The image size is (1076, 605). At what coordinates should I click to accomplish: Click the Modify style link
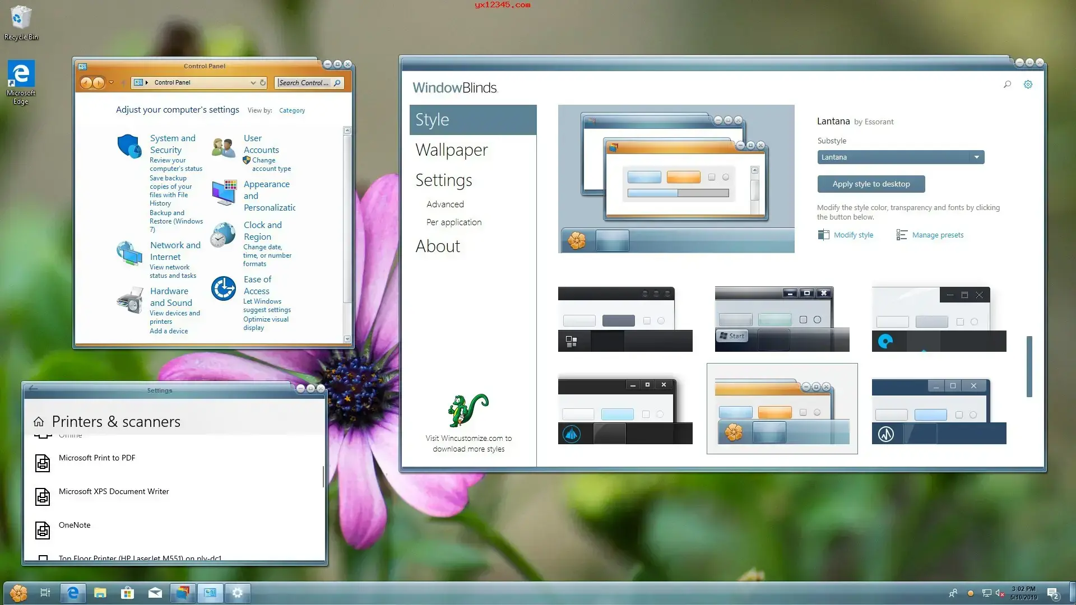[846, 235]
